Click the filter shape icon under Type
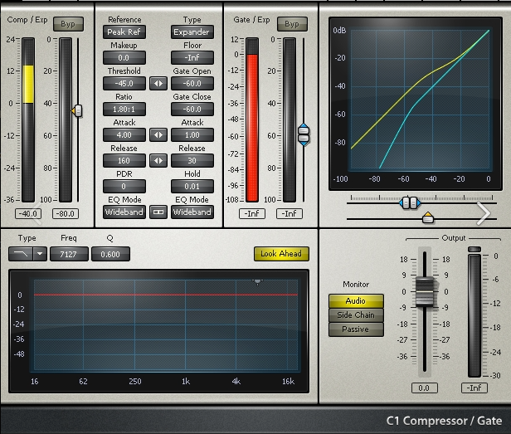The height and width of the screenshot is (434, 511). click(x=21, y=254)
